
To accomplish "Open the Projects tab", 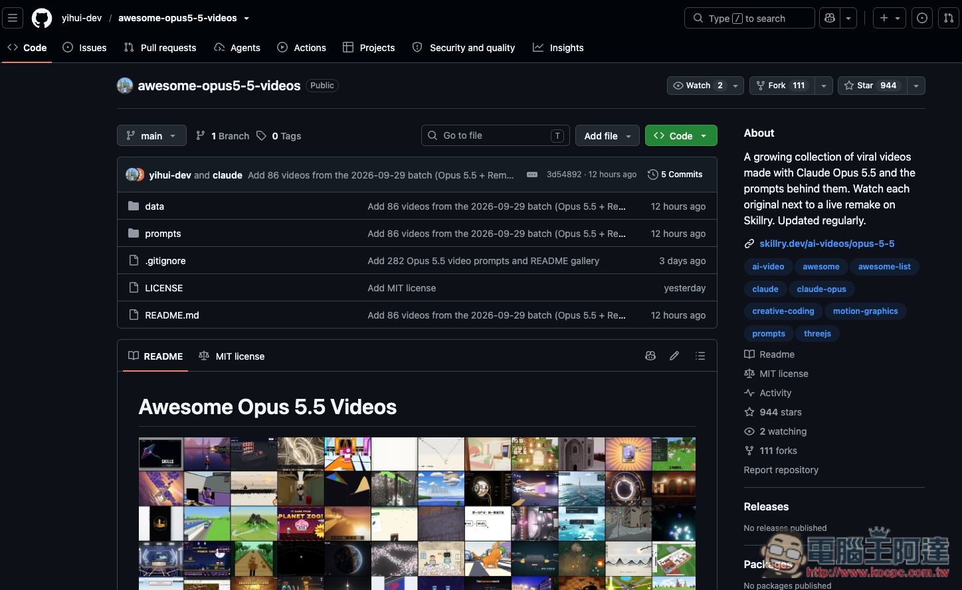I will (x=369, y=48).
